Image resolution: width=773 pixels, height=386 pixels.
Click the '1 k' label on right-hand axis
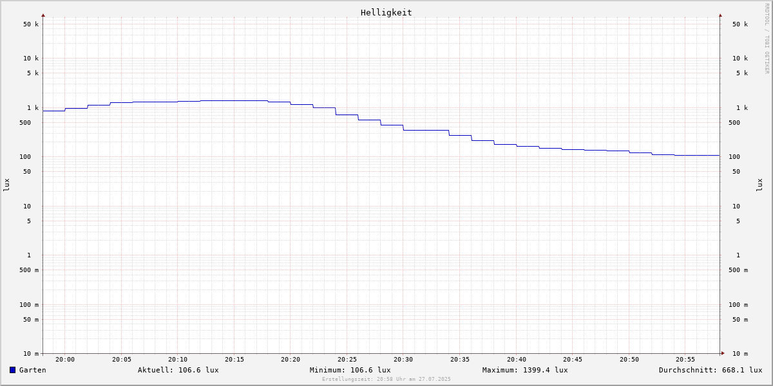[x=742, y=108]
